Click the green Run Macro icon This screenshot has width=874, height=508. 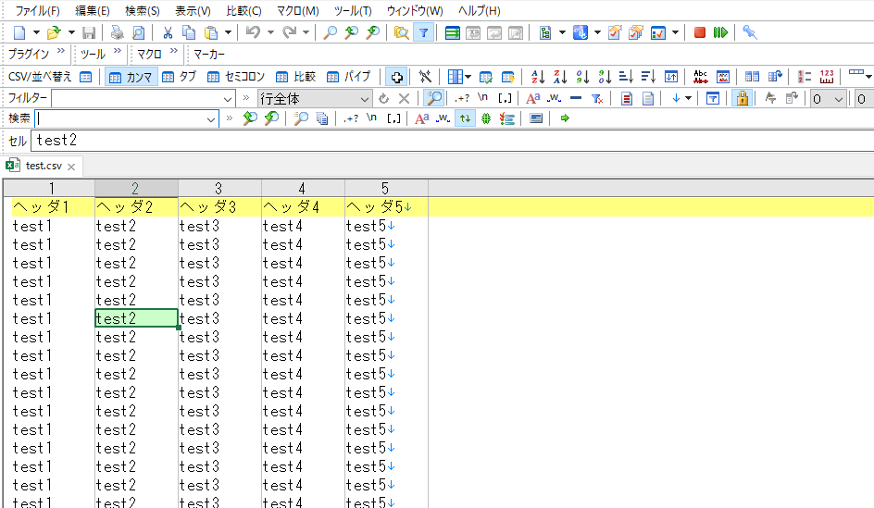point(720,33)
